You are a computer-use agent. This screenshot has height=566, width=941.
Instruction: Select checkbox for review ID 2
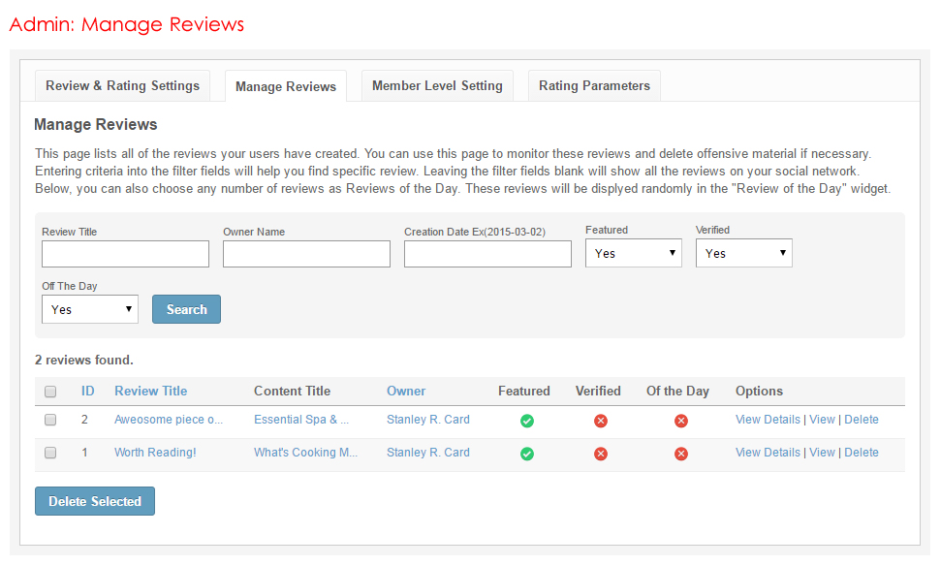click(x=50, y=420)
